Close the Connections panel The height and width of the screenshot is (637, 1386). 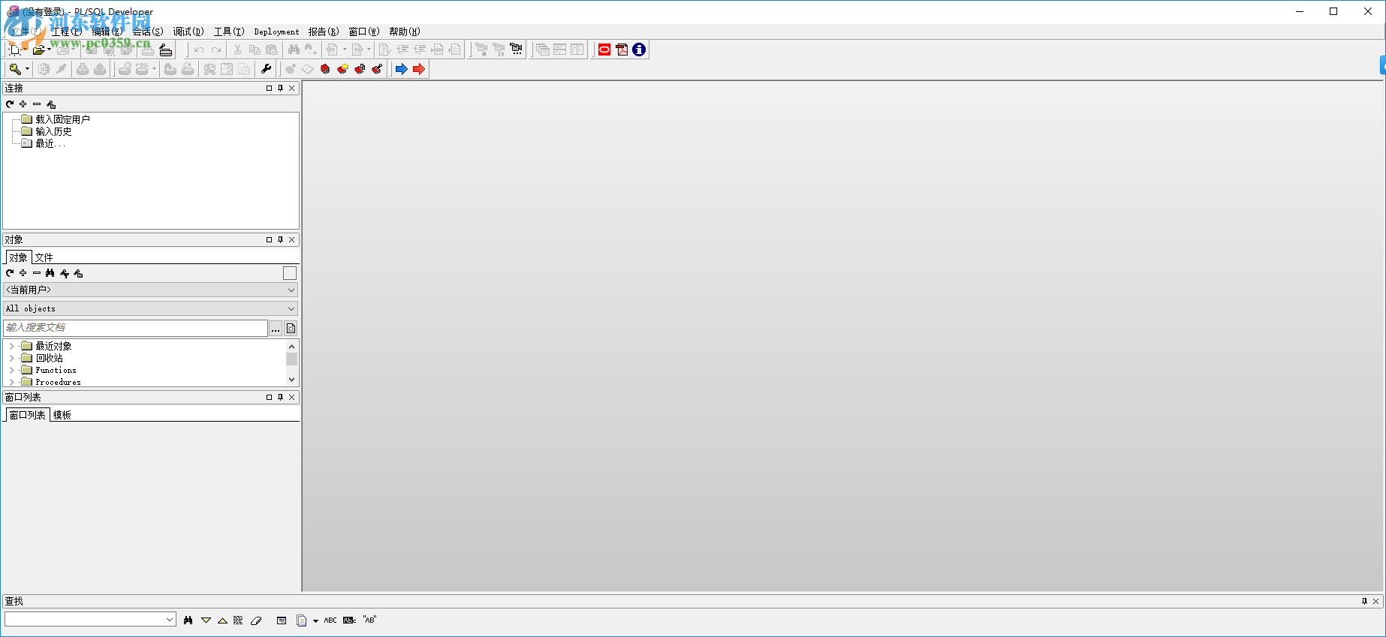tap(292, 89)
